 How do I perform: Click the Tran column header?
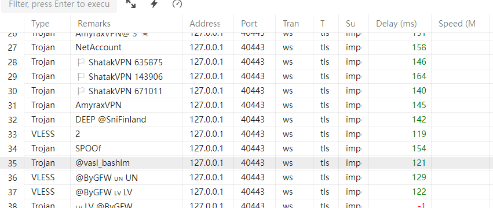[290, 24]
